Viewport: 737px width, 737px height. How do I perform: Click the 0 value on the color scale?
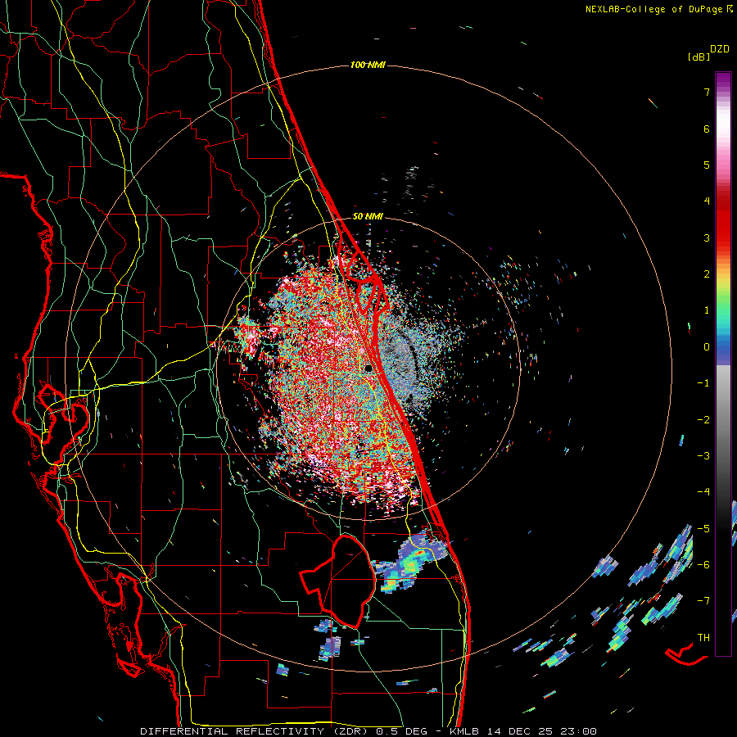(x=707, y=347)
